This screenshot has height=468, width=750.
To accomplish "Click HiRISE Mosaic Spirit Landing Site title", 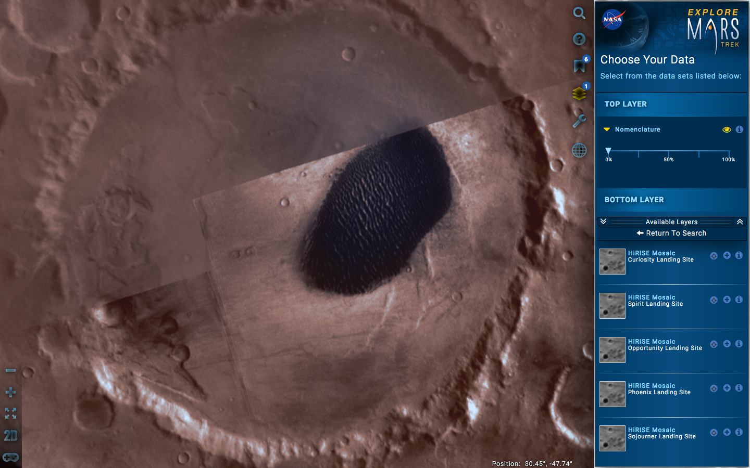I will (652, 297).
